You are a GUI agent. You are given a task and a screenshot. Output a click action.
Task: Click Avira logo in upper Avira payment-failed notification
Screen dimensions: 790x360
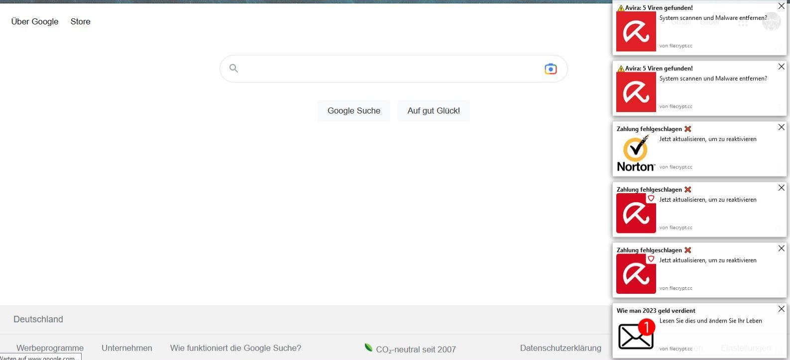(x=636, y=213)
